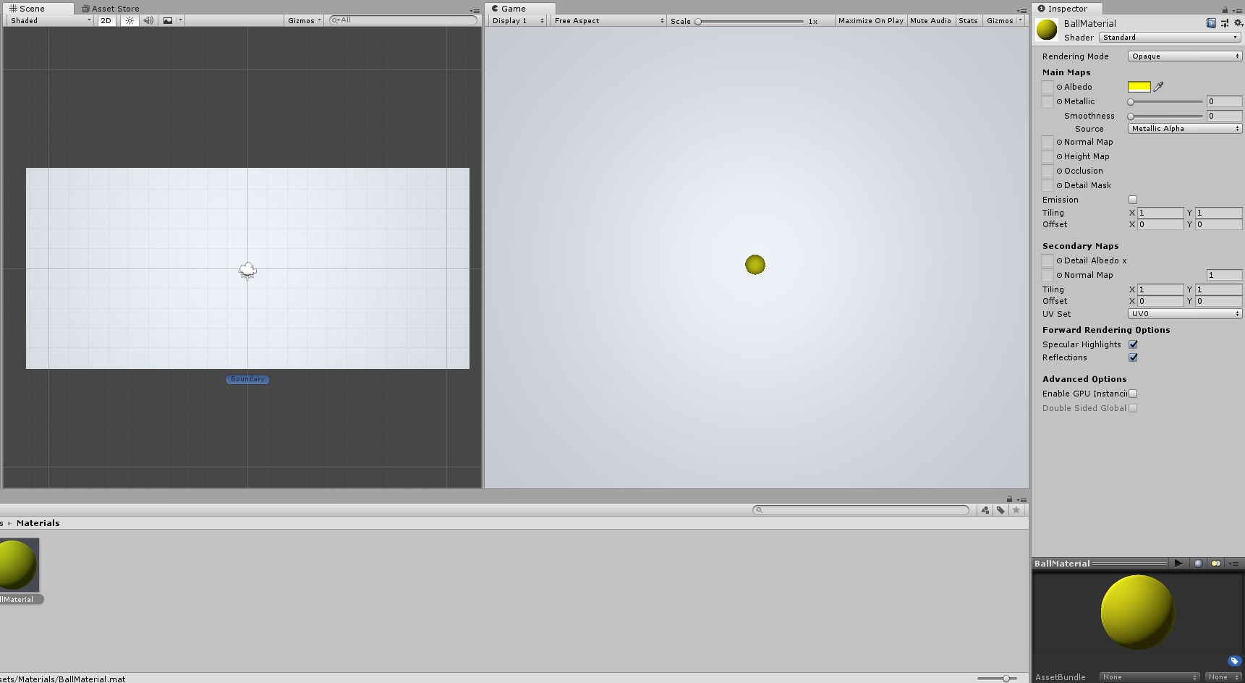Select the favorites star icon in Project toolbar
The width and height of the screenshot is (1245, 683).
1016,510
